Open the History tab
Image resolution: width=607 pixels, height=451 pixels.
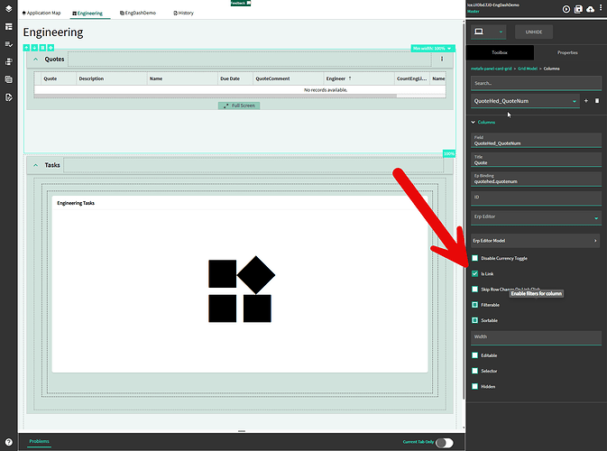(x=183, y=13)
